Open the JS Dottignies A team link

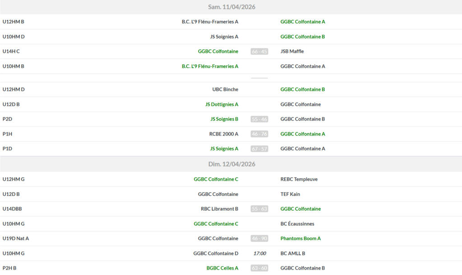[222, 104]
